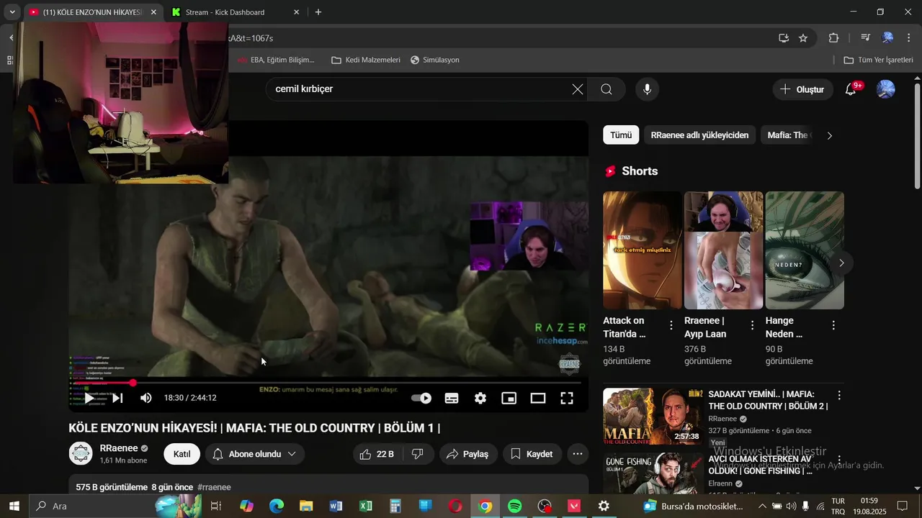This screenshot has height=518, width=922.
Task: Enable theater mode
Action: [538, 398]
